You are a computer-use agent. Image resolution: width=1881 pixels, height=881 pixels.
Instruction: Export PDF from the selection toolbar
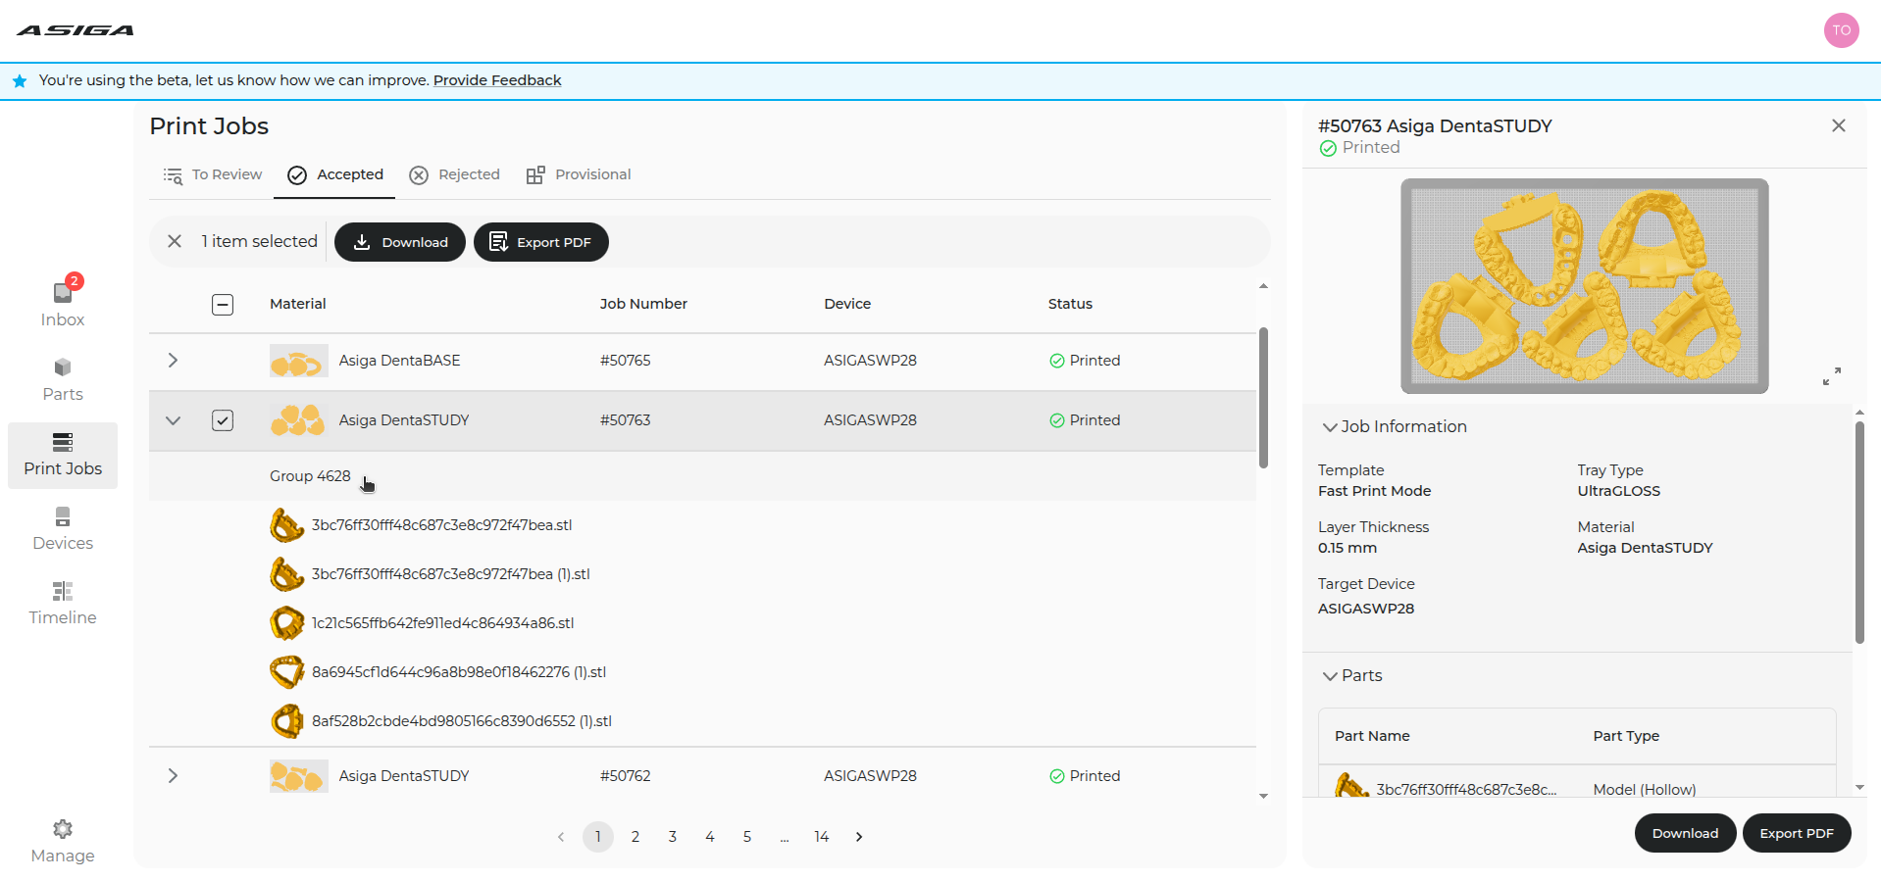[541, 242]
